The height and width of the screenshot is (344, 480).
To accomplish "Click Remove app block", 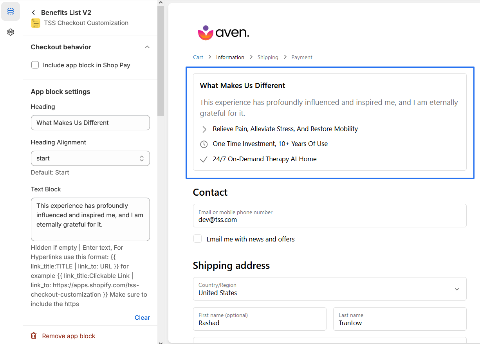I will [x=69, y=336].
